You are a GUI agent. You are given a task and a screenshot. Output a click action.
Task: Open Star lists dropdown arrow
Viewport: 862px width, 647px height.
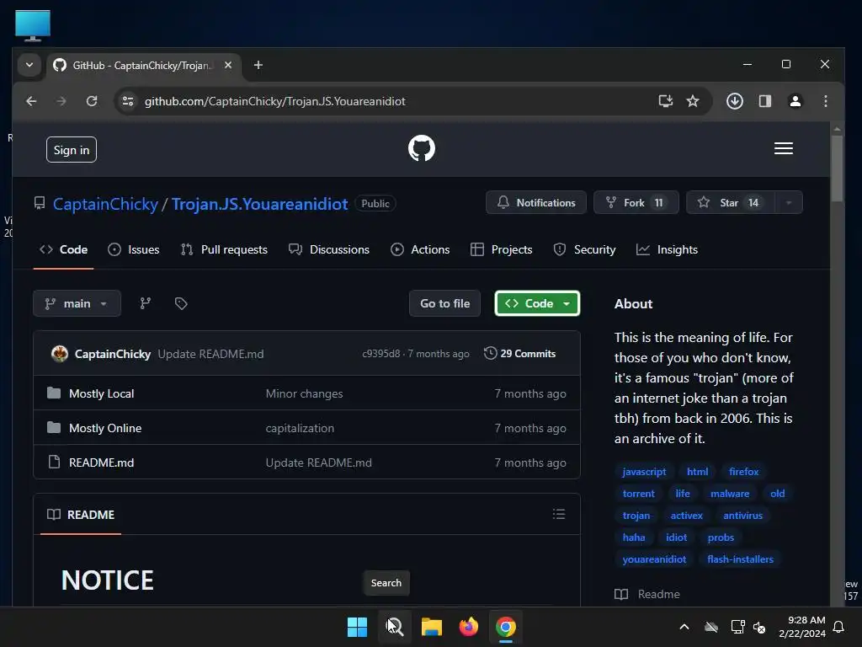pos(788,202)
